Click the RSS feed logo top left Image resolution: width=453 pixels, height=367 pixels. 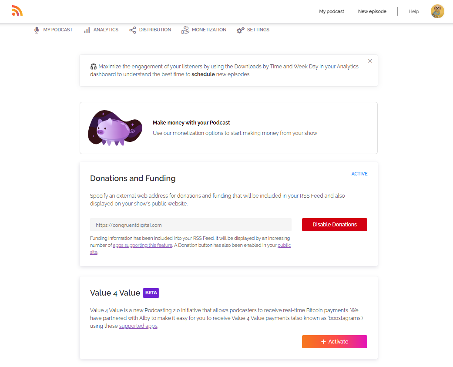click(x=17, y=11)
